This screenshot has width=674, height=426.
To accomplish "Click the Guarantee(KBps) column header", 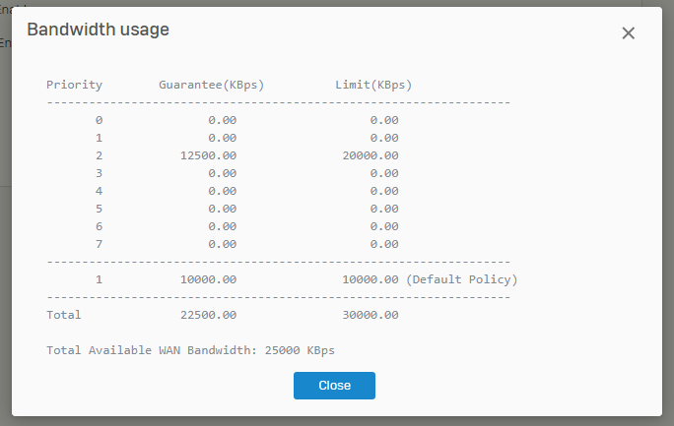I will pyautogui.click(x=211, y=85).
